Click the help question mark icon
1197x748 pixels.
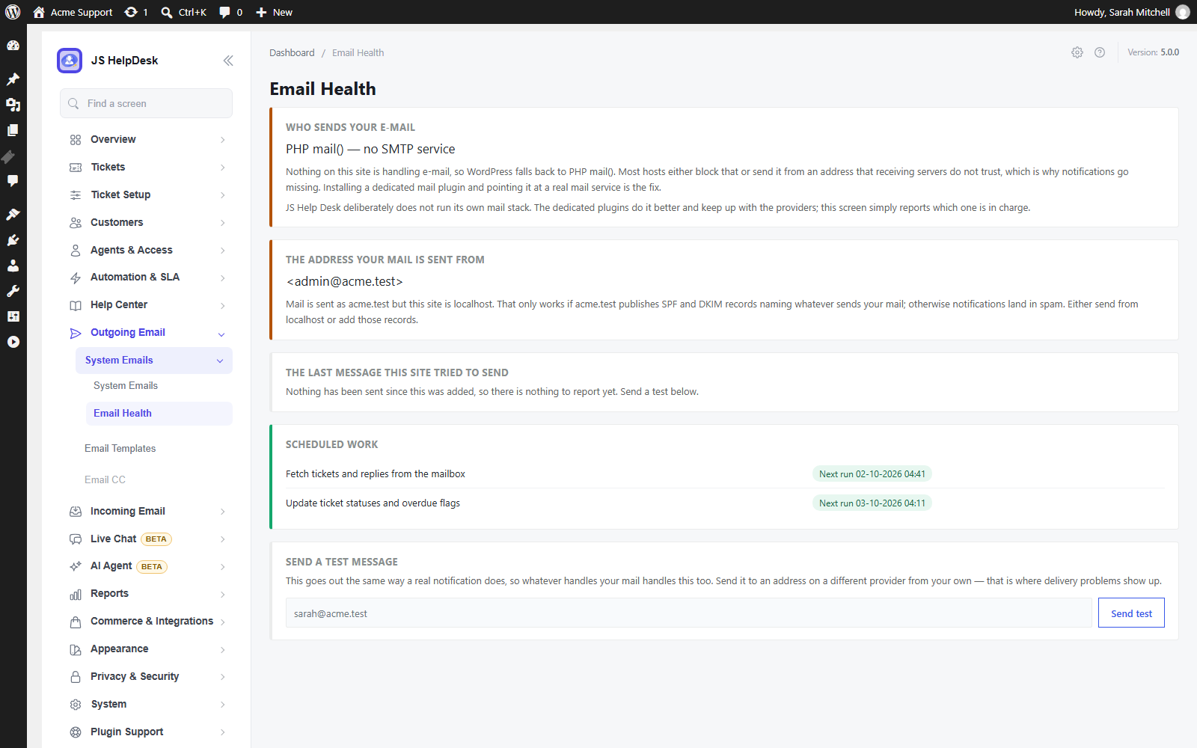(1100, 52)
